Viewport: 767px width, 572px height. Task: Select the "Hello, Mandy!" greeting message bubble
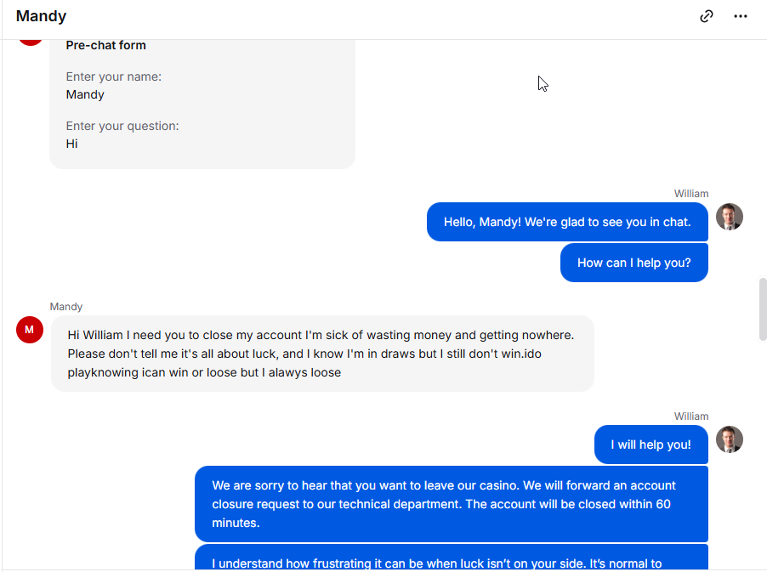(567, 222)
